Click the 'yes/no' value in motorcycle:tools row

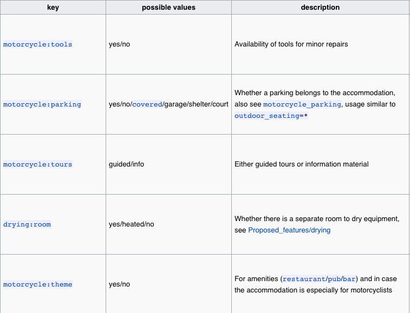[x=119, y=44]
